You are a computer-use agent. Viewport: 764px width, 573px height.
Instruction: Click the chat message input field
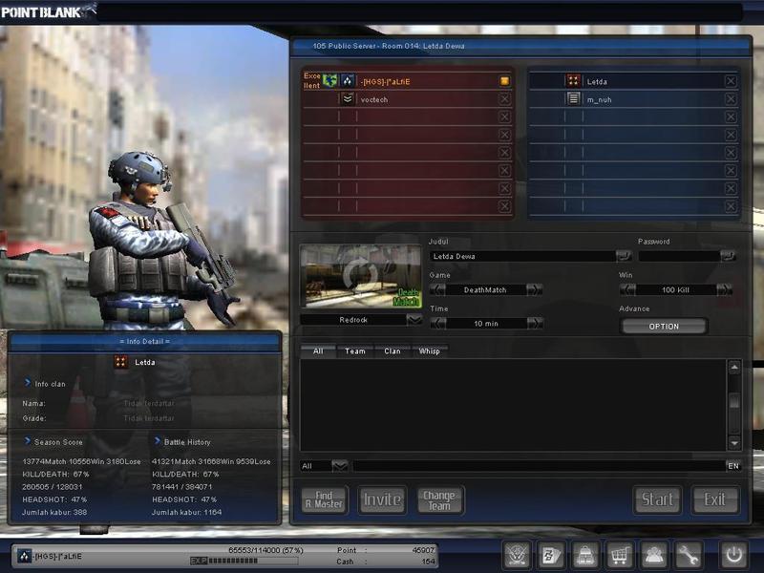pyautogui.click(x=539, y=466)
